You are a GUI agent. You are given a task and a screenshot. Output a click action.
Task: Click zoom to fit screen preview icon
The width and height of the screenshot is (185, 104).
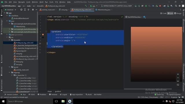click(178, 85)
